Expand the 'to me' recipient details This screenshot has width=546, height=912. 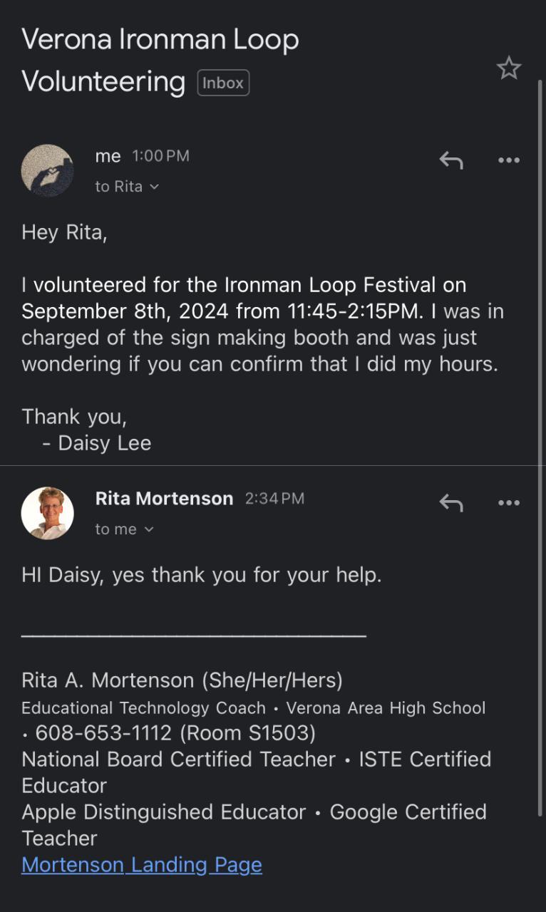pyautogui.click(x=124, y=529)
